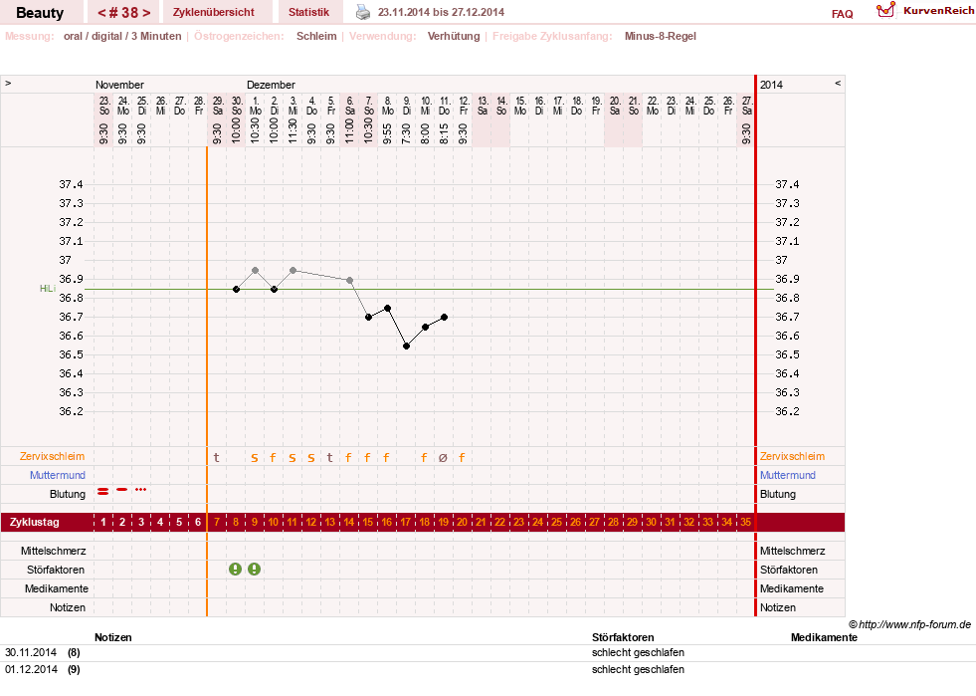Click the dotted spotting symbol on day 3
This screenshot has width=976, height=696.
(140, 490)
